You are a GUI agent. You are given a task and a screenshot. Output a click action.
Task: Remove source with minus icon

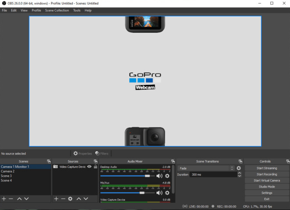(x=63, y=199)
